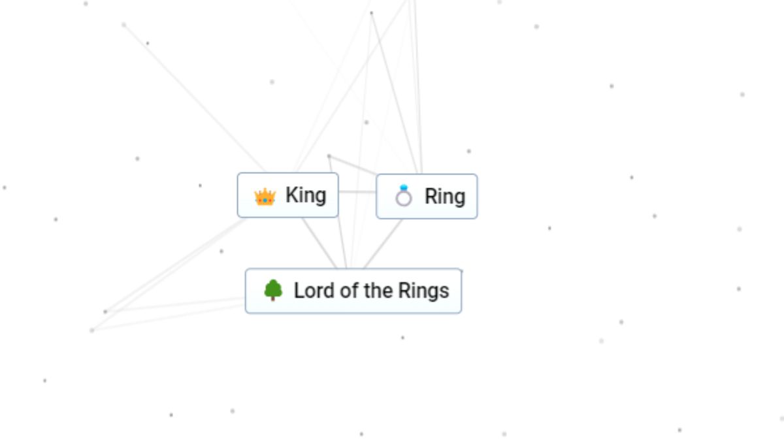
Task: Click the "King" text label
Action: (306, 195)
